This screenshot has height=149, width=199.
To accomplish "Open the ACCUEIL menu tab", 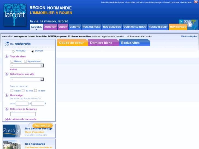I will [36, 27].
